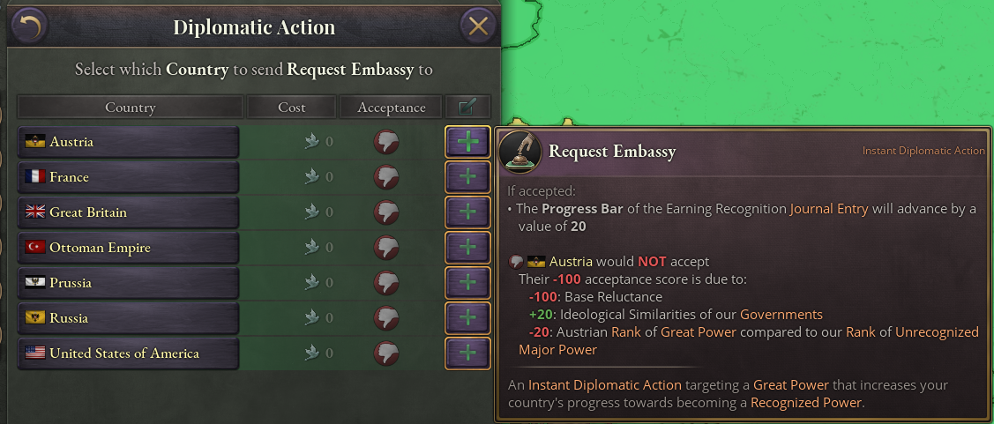The width and height of the screenshot is (994, 424).
Task: Add Great Britain with its plus button
Action: (x=467, y=212)
